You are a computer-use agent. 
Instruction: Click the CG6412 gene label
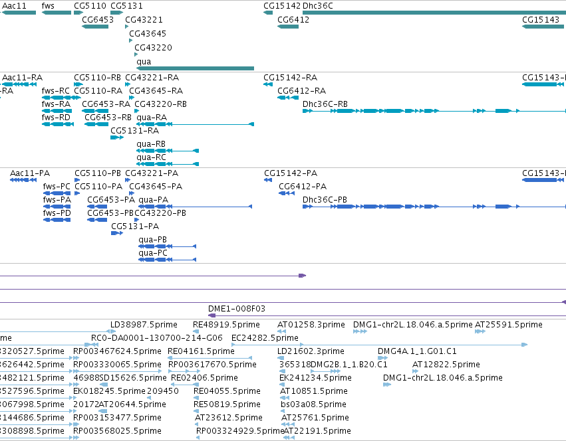(293, 20)
